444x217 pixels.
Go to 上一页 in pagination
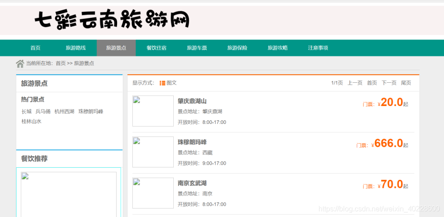(355, 83)
